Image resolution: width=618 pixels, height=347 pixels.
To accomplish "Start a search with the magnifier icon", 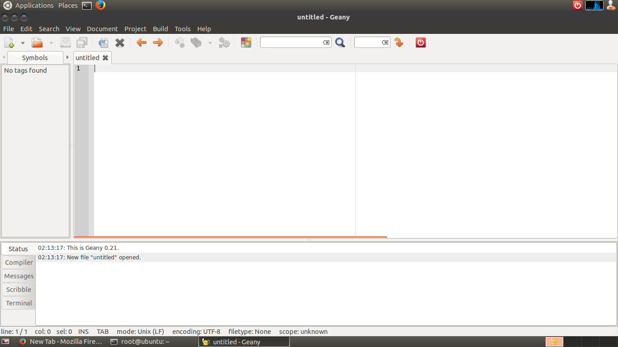I will 340,42.
